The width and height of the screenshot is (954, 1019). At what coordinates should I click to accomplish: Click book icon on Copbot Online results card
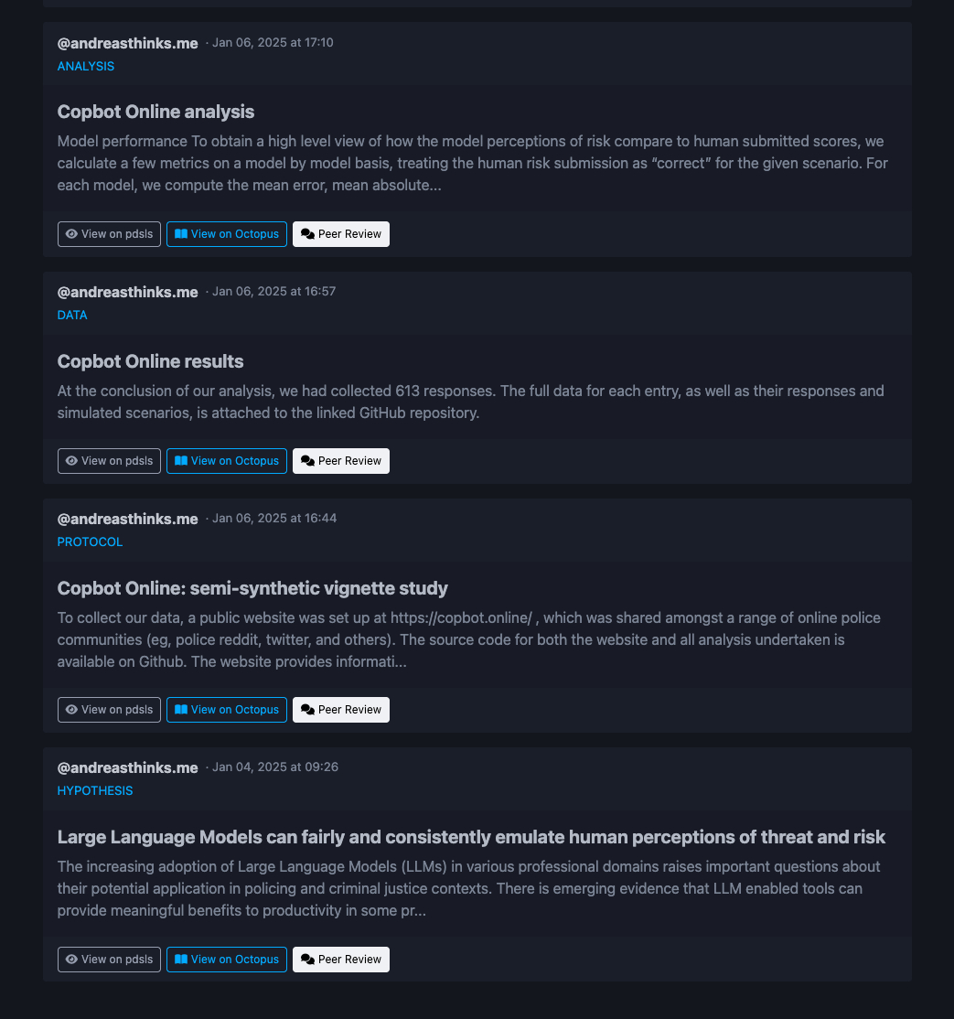pyautogui.click(x=181, y=461)
